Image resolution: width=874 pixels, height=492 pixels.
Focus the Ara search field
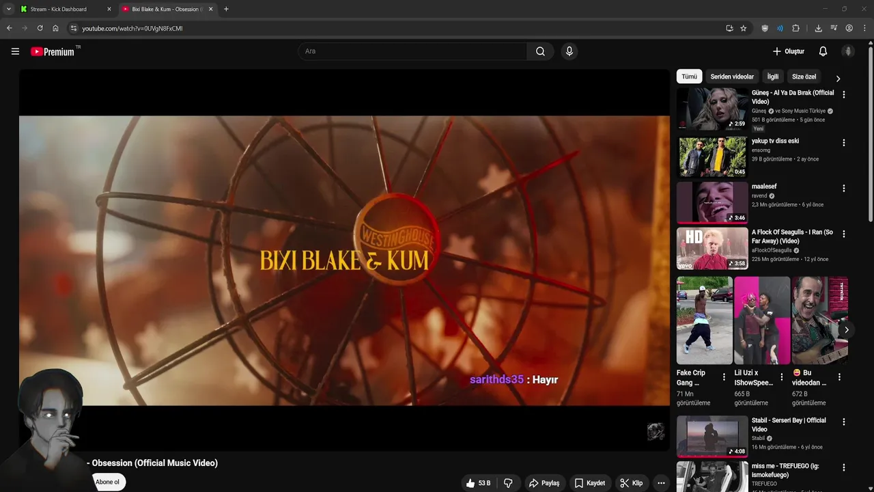coord(412,51)
